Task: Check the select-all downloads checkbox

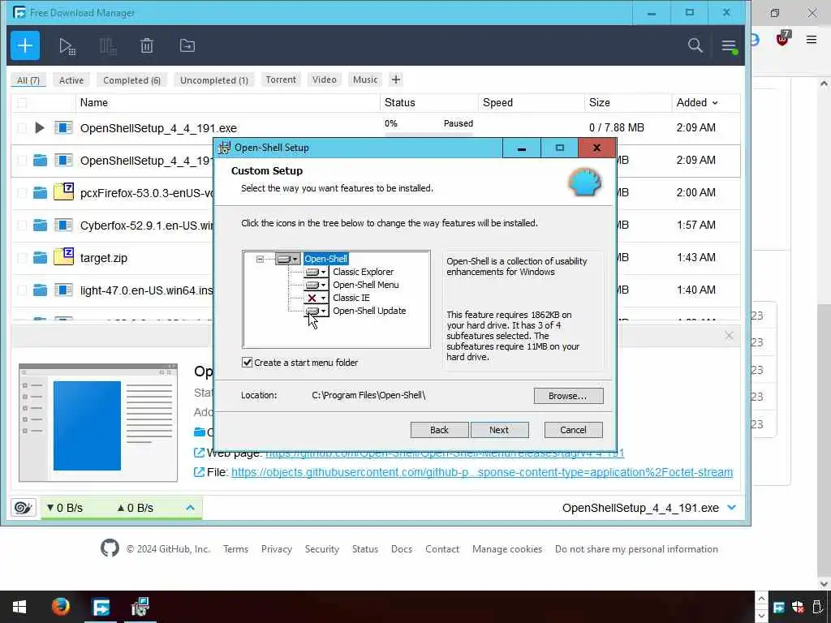Action: 22,103
